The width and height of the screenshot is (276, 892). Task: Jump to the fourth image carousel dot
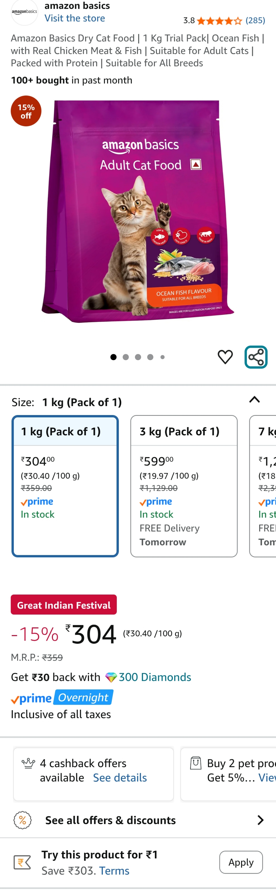coord(150,357)
